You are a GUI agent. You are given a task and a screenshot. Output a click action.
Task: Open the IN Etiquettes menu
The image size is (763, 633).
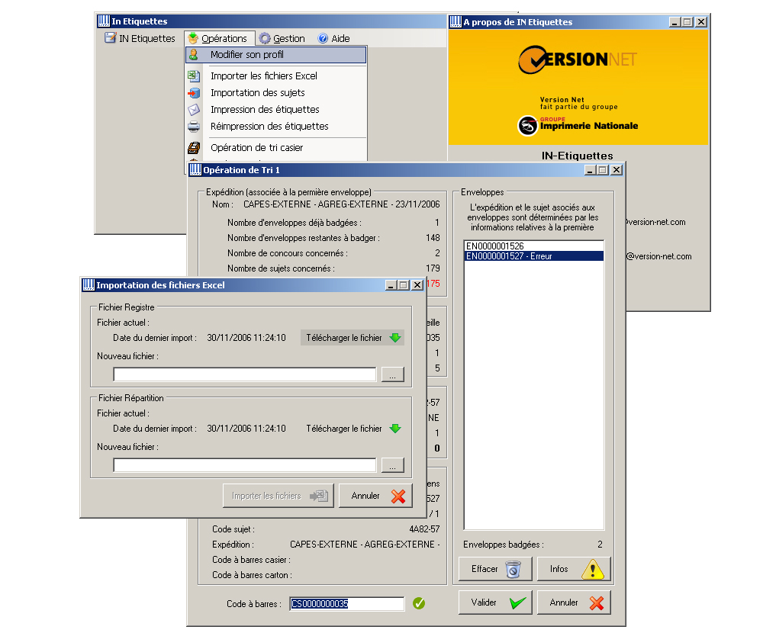point(140,38)
